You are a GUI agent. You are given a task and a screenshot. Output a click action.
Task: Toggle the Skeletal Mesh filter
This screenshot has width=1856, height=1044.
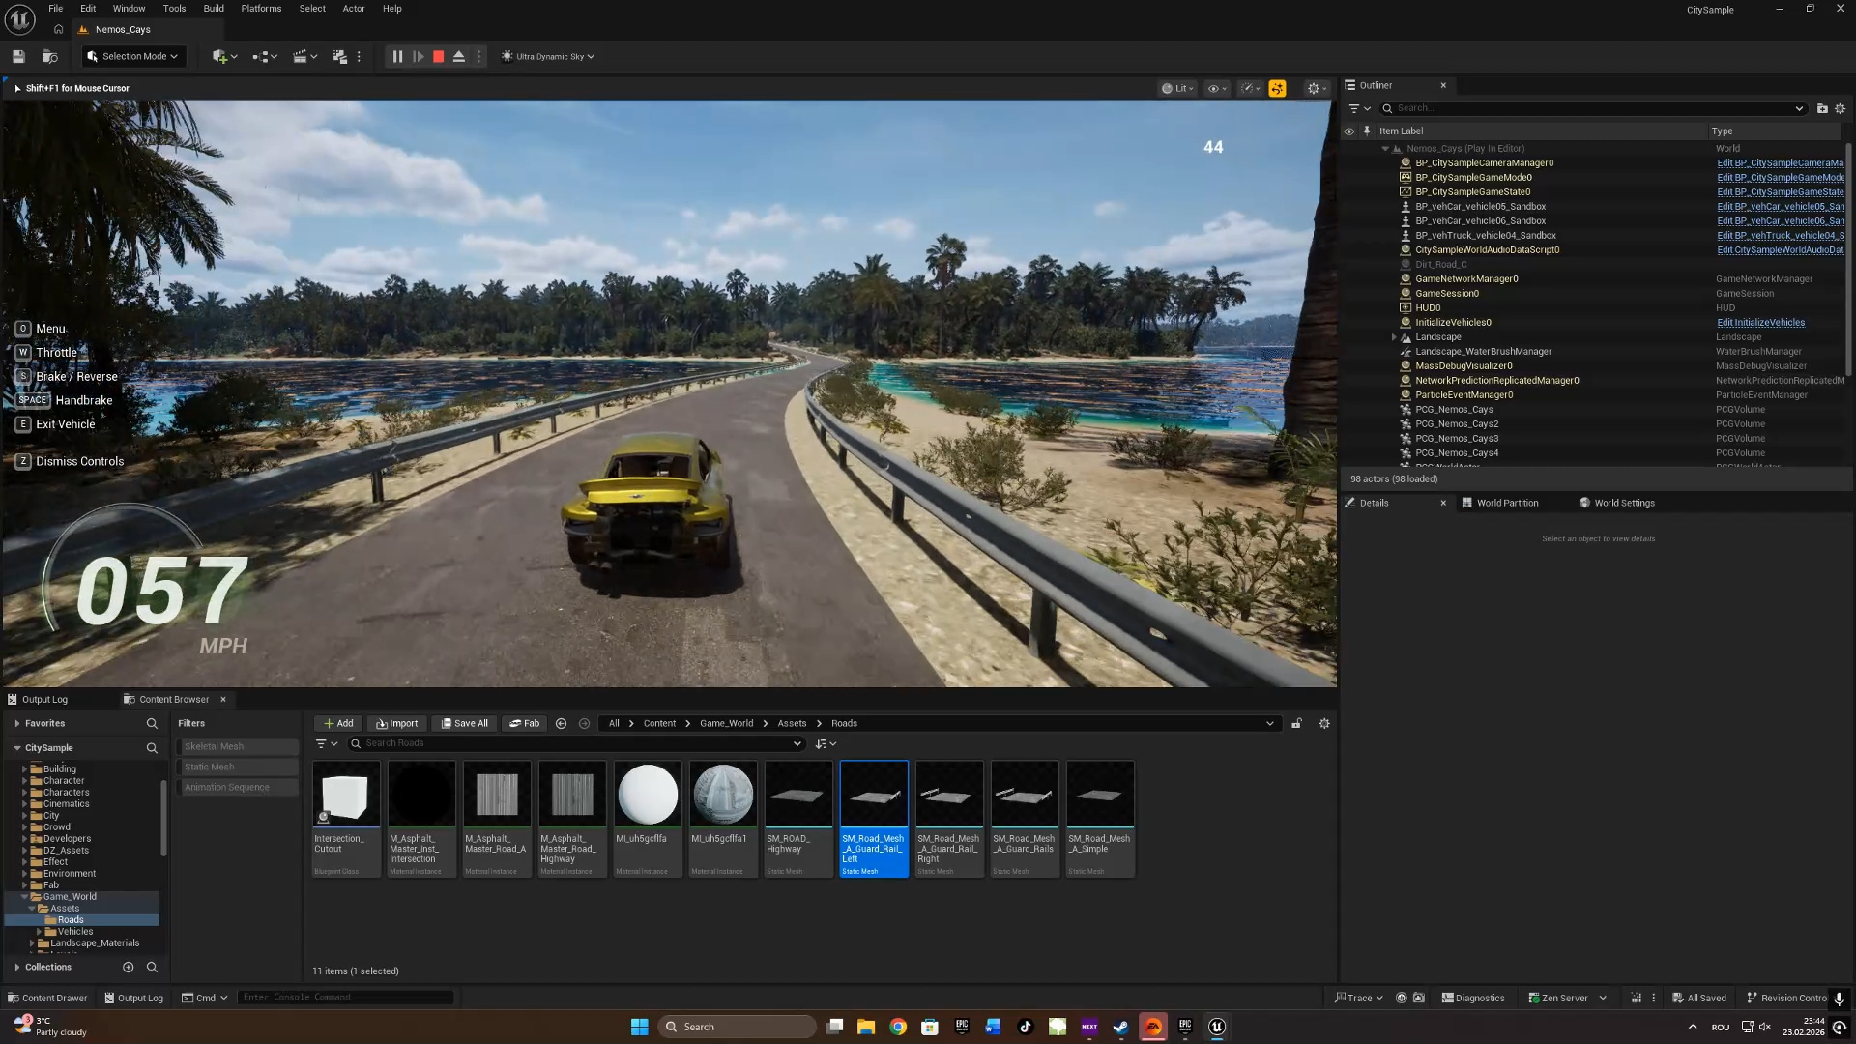(238, 747)
